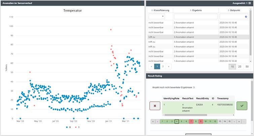Click the Result Rating panel scrollbar
The image size is (254, 136).
252,101
